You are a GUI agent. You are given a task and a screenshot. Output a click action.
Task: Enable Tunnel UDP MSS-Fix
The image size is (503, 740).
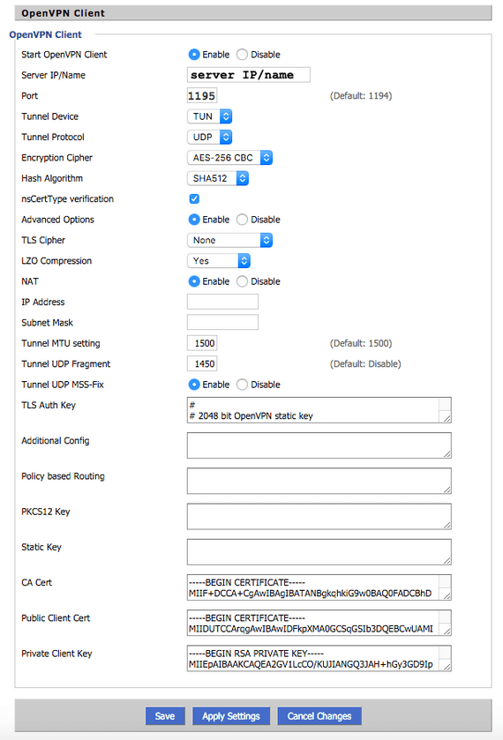point(194,385)
